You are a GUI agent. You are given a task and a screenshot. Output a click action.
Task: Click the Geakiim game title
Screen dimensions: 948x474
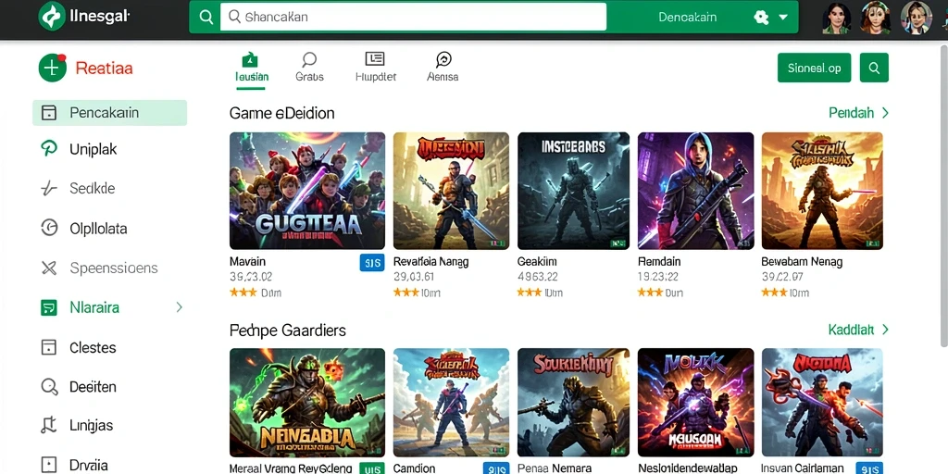tap(538, 262)
